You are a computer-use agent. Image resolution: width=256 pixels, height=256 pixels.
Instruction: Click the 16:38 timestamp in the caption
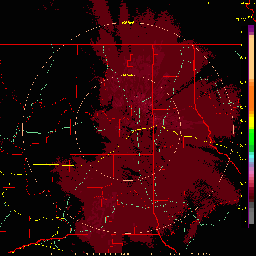(x=203, y=254)
